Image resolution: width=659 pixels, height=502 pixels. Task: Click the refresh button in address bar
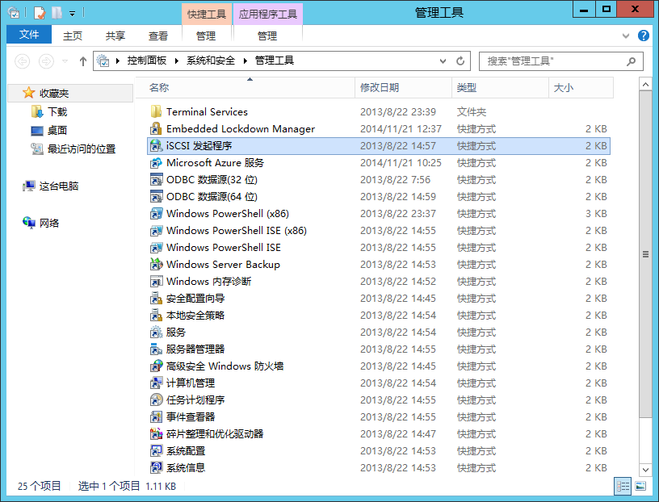(460, 61)
